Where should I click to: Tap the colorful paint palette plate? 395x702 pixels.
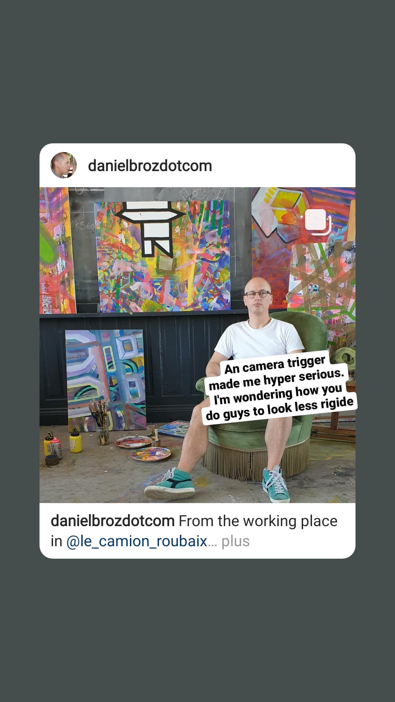tap(151, 454)
